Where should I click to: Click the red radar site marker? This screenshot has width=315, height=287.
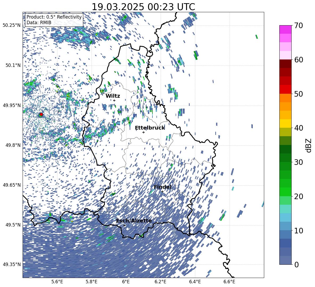click(x=41, y=114)
